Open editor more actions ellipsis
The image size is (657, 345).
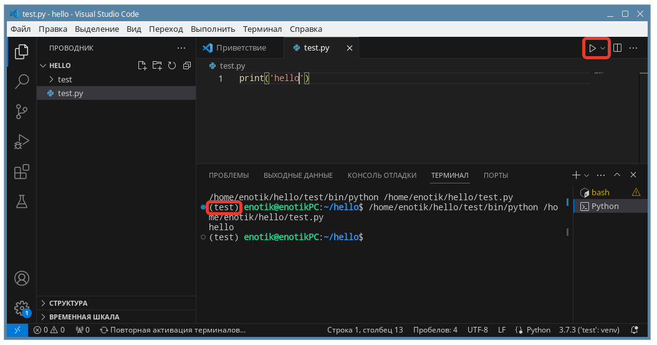coord(633,48)
